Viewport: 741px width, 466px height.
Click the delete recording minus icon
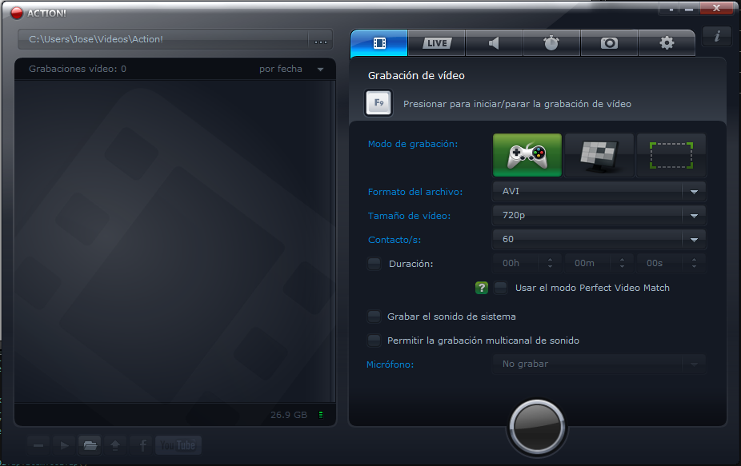coord(38,444)
